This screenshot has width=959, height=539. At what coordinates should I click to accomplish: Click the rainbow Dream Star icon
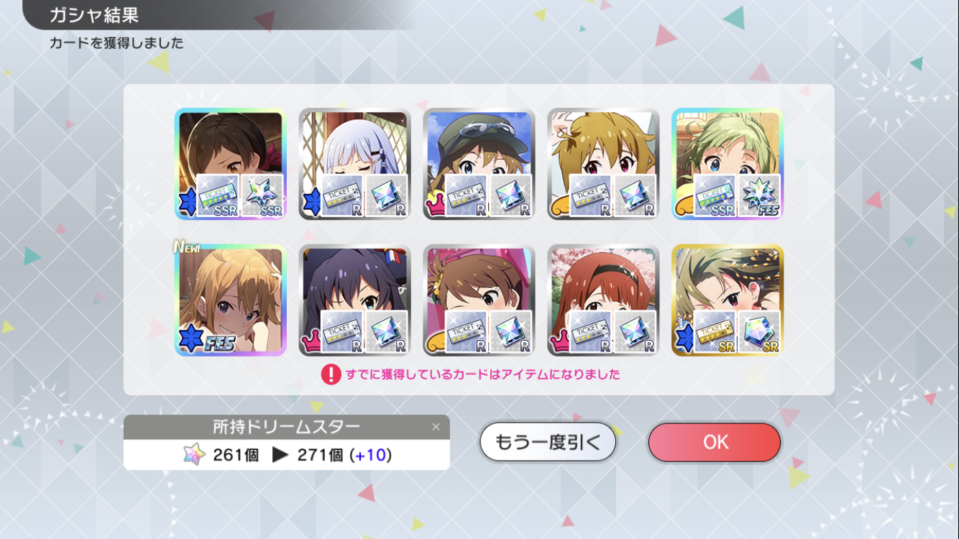(194, 455)
